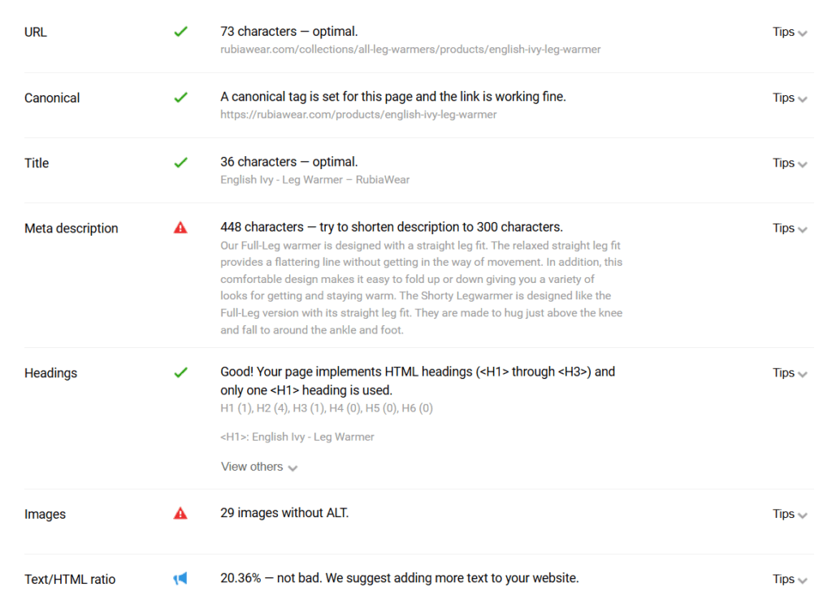Screen dimensions: 832x596
Task: Open the View others headings dropdown
Action: (259, 467)
